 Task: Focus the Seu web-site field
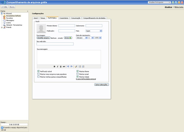coord(55,44)
